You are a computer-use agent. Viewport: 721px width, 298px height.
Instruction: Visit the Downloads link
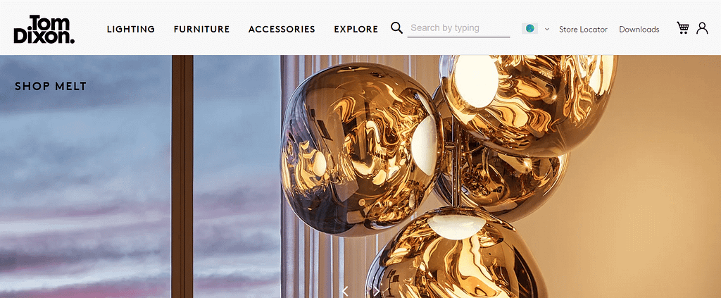point(639,30)
